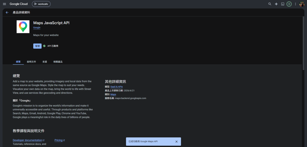This screenshot has width=307, height=147.
Task: Click the 關於「Google」 subheading
Action: 22,100
